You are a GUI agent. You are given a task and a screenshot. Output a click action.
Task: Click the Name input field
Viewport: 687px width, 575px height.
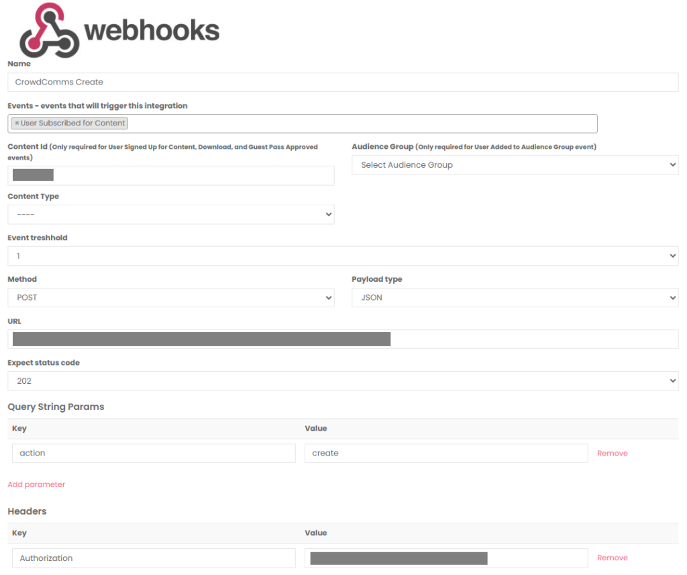tap(343, 82)
